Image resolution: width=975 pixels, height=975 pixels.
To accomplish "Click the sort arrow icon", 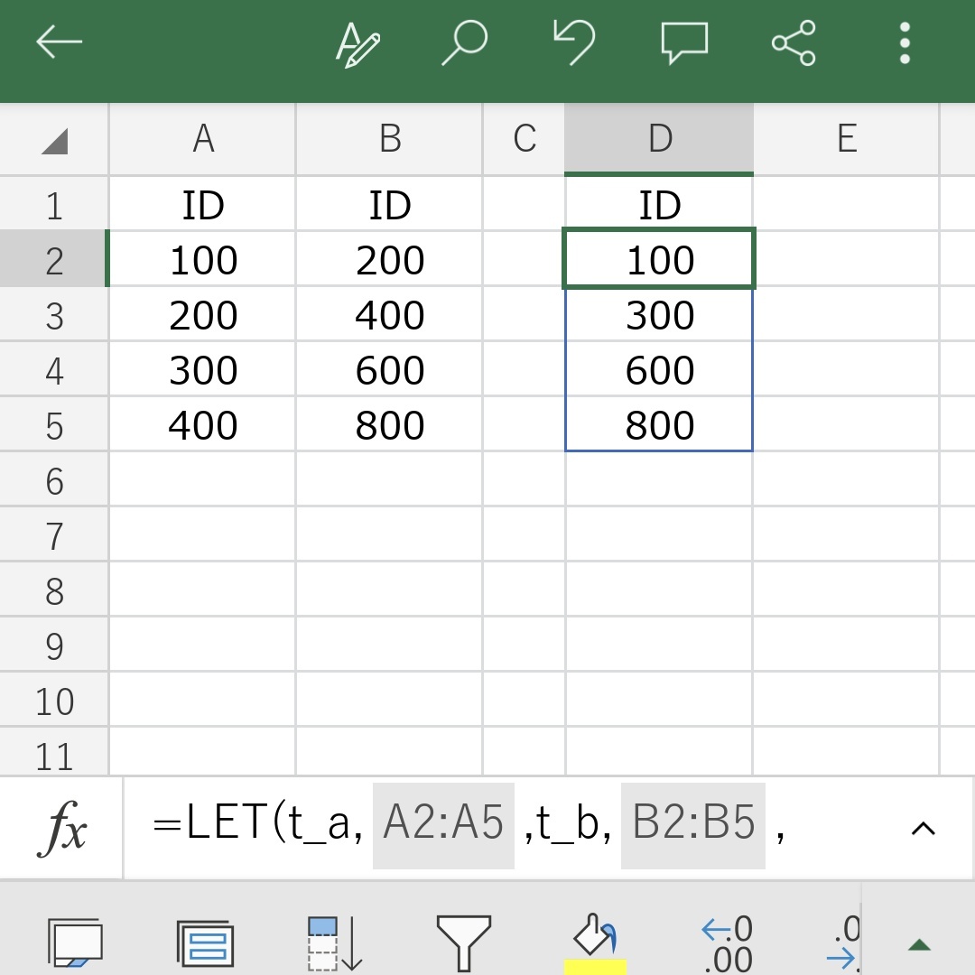I will (333, 942).
